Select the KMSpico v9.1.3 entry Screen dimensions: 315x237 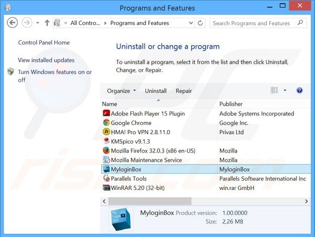tap(130, 142)
